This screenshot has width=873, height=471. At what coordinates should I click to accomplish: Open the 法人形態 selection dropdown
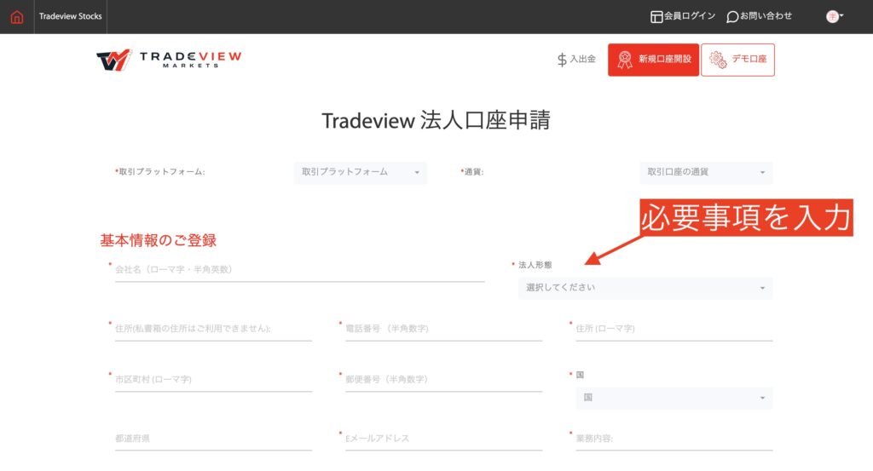(x=645, y=288)
